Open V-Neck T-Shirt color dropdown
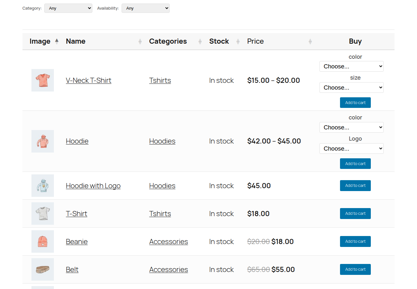417x289 pixels. point(352,66)
